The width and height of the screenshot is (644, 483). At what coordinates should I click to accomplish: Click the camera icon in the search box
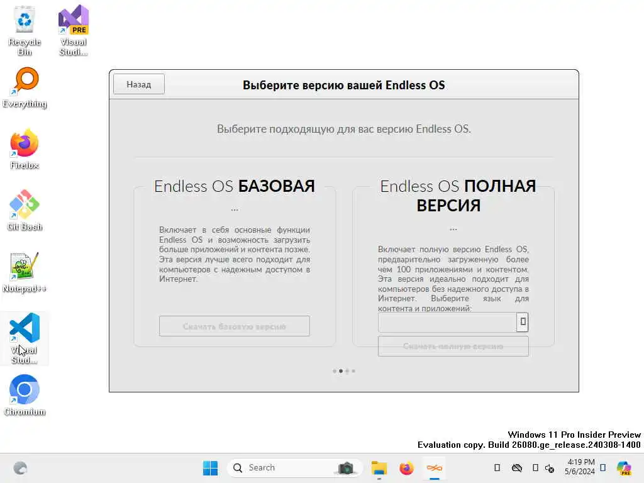click(346, 468)
